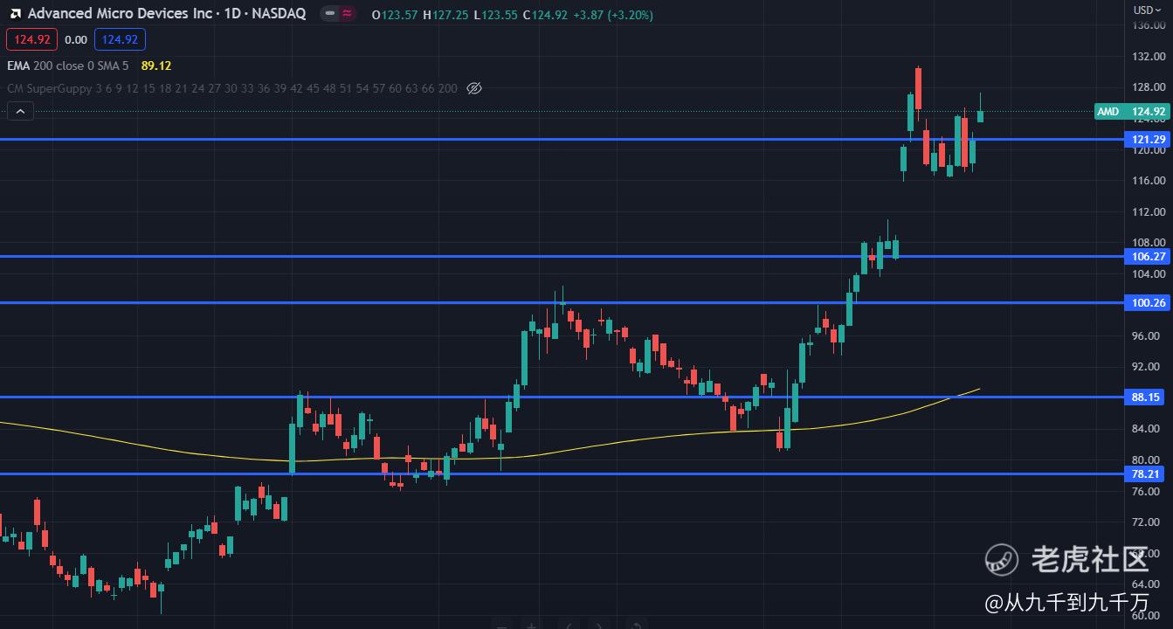Click the 132.00 tick on the price axis
This screenshot has height=629, width=1173.
[x=1148, y=57]
